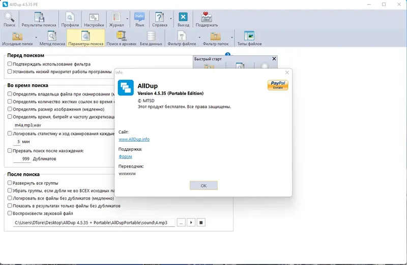Browse for sound file with ... button
Viewport: 407px width, 265px height.
[181, 222]
